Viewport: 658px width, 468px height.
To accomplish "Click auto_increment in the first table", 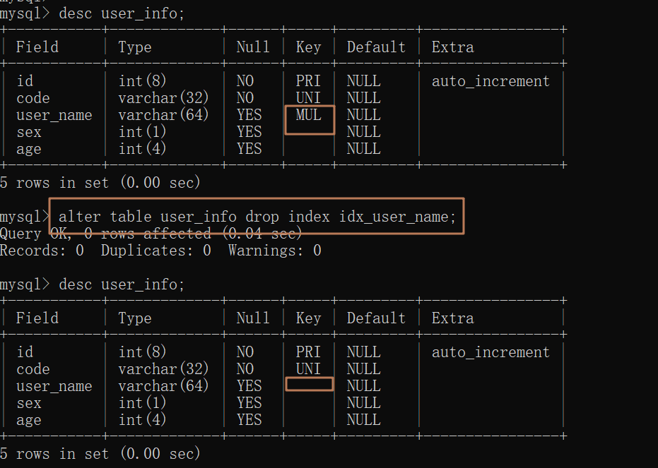I will (490, 81).
